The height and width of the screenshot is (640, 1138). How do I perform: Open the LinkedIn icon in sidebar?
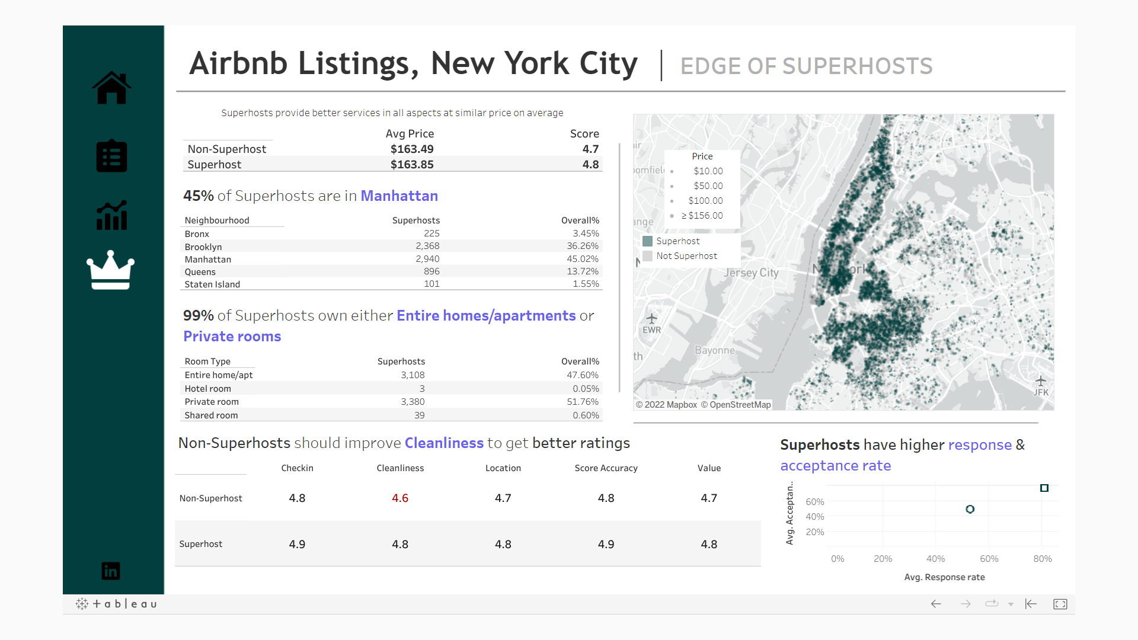coord(111,571)
